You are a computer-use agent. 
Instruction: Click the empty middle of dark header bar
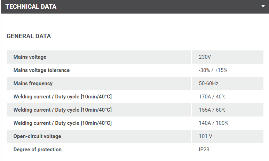click(x=157, y=7)
